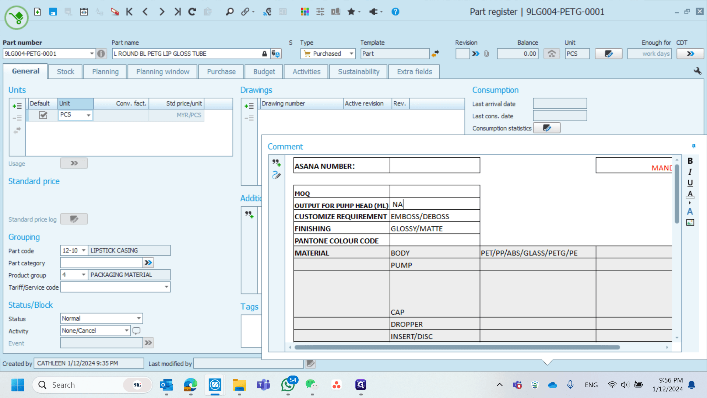The image size is (707, 398).
Task: Switch to the Stock tab
Action: click(x=66, y=71)
